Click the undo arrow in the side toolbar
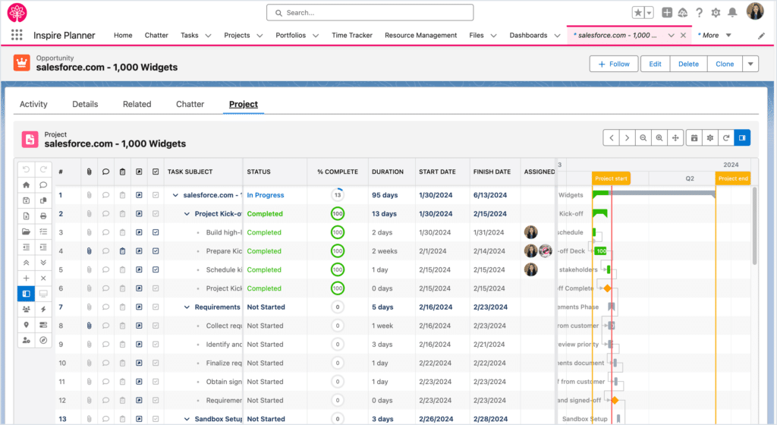This screenshot has width=777, height=425. coord(27,169)
